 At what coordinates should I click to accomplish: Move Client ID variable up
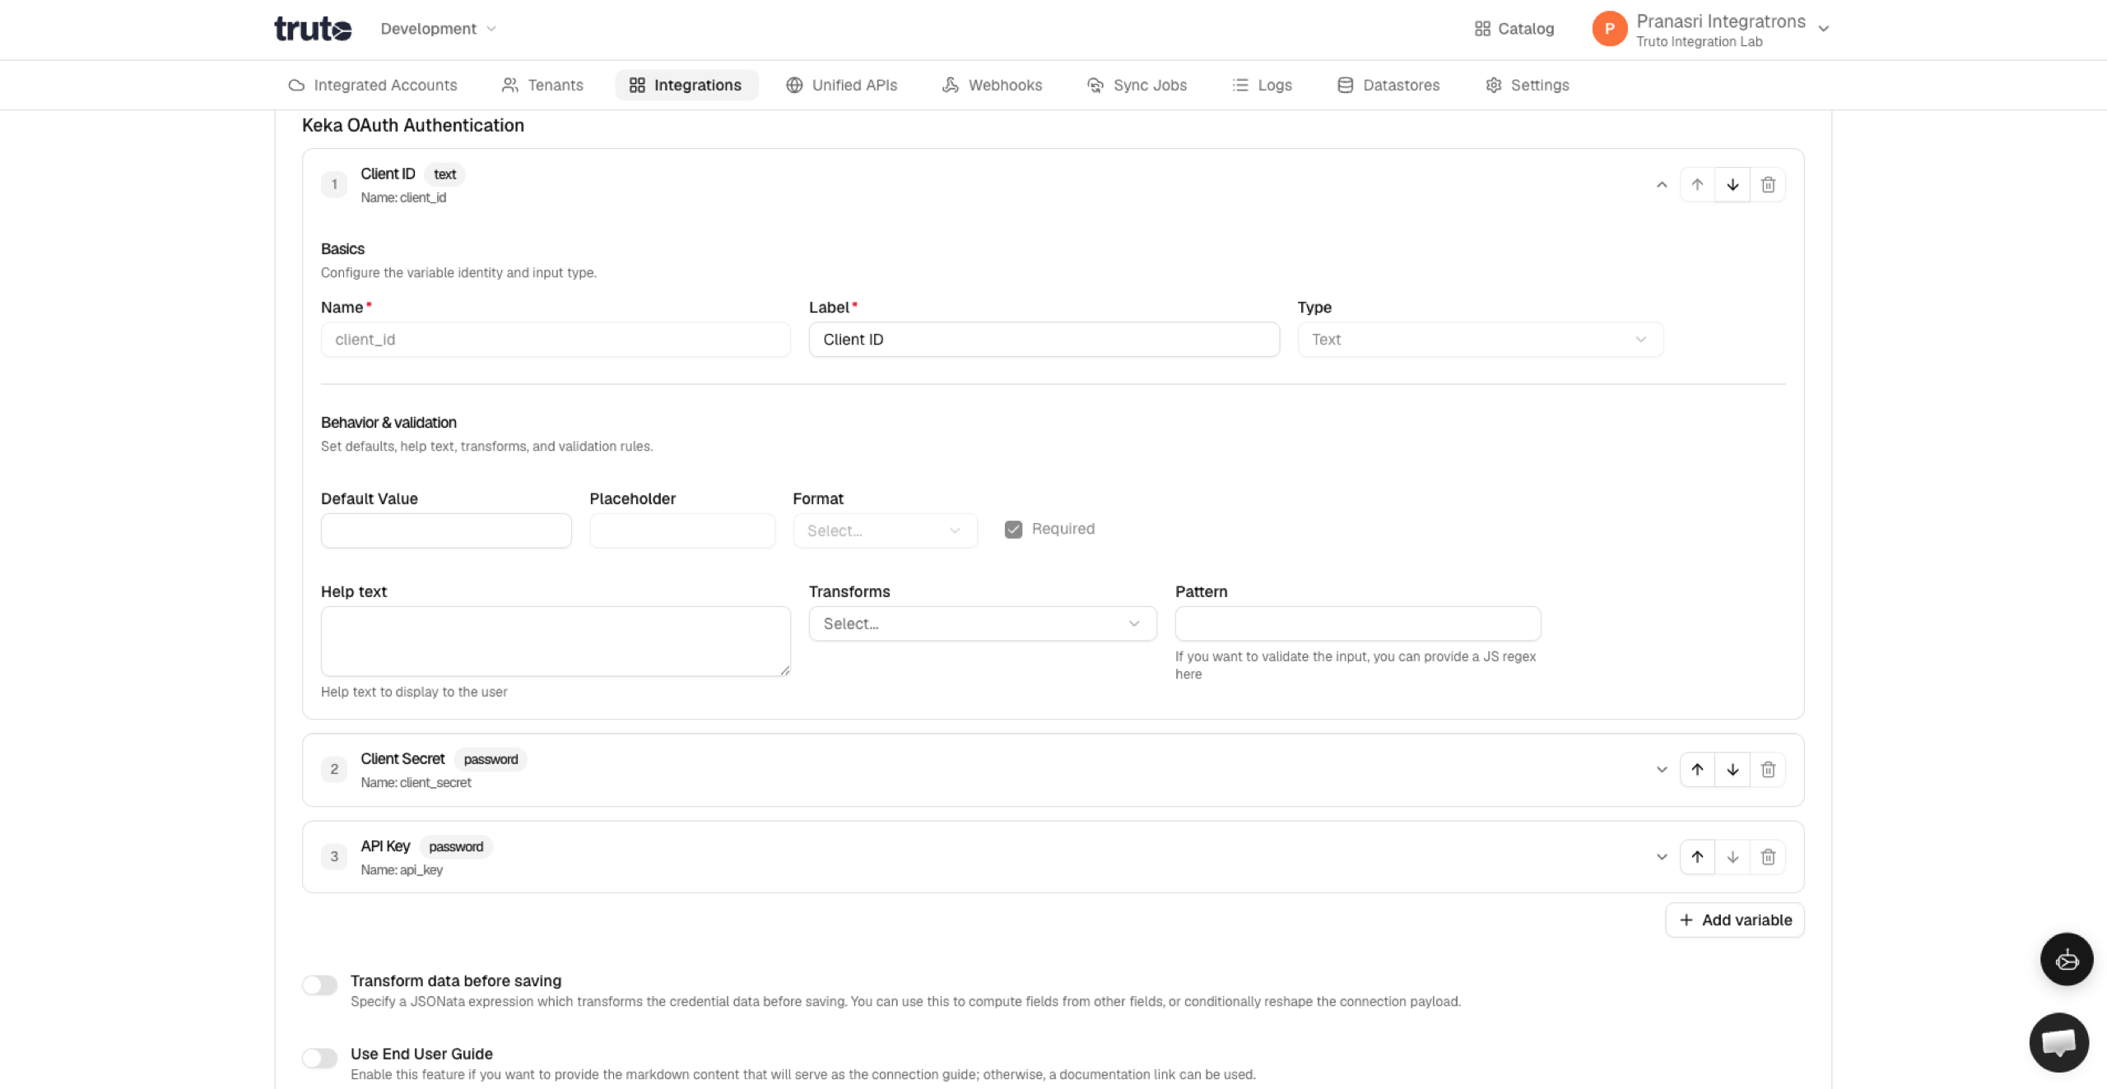pos(1697,185)
